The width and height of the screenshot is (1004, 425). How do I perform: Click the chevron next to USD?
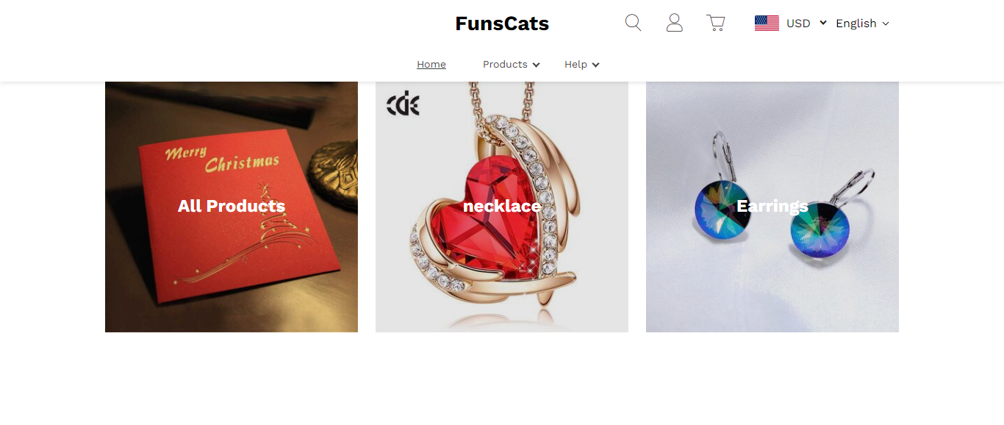pos(823,23)
